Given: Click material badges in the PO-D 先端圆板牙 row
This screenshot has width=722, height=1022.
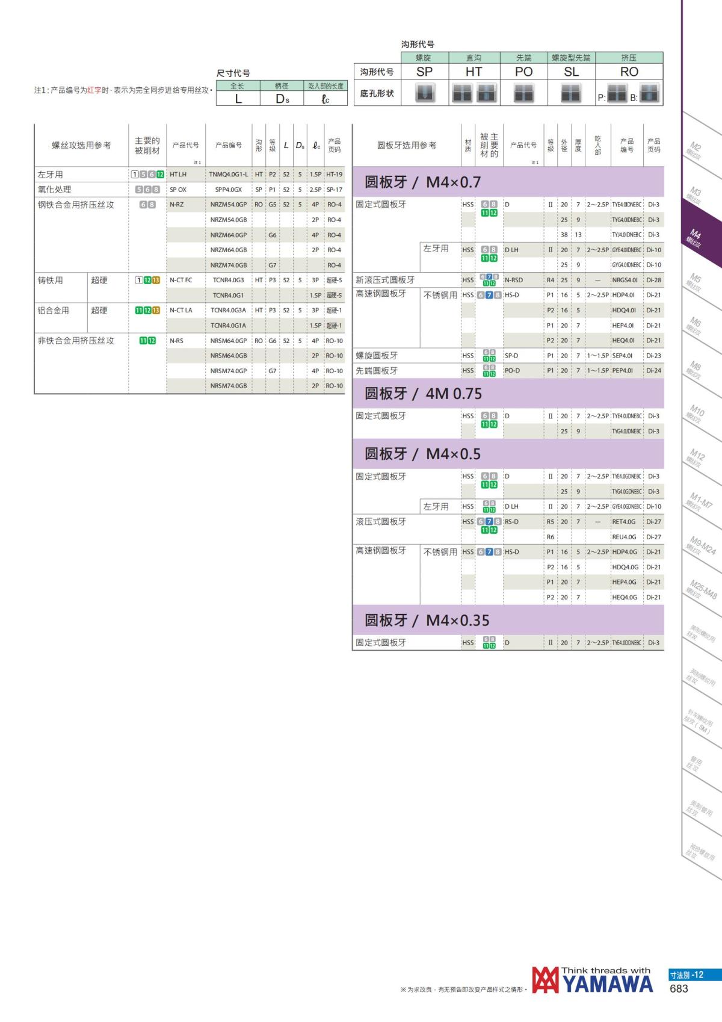Looking at the screenshot, I should [x=489, y=371].
